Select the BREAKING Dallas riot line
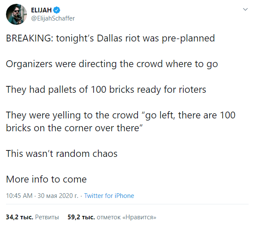 tap(111, 38)
